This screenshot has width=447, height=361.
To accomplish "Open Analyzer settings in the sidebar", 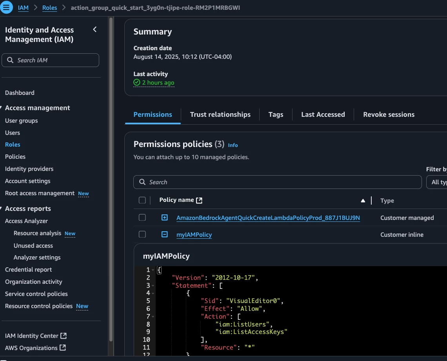I will [x=37, y=258].
